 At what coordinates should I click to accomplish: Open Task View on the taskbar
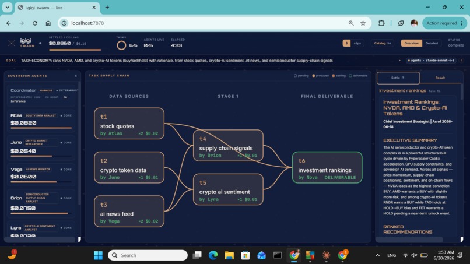tap(197, 255)
